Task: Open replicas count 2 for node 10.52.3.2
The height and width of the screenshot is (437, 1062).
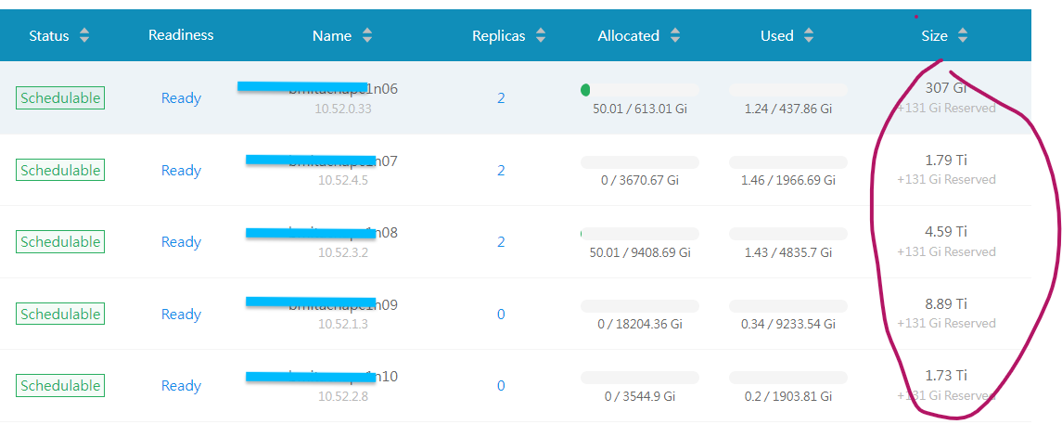Action: tap(501, 242)
